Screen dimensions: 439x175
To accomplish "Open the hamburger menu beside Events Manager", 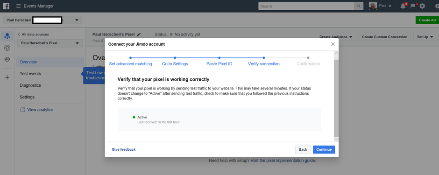I will [x=19, y=6].
